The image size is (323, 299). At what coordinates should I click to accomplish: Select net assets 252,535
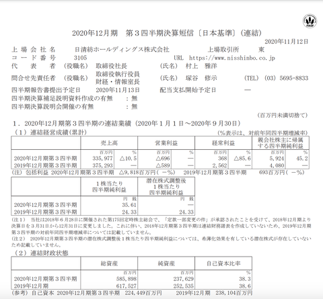(x=183, y=286)
